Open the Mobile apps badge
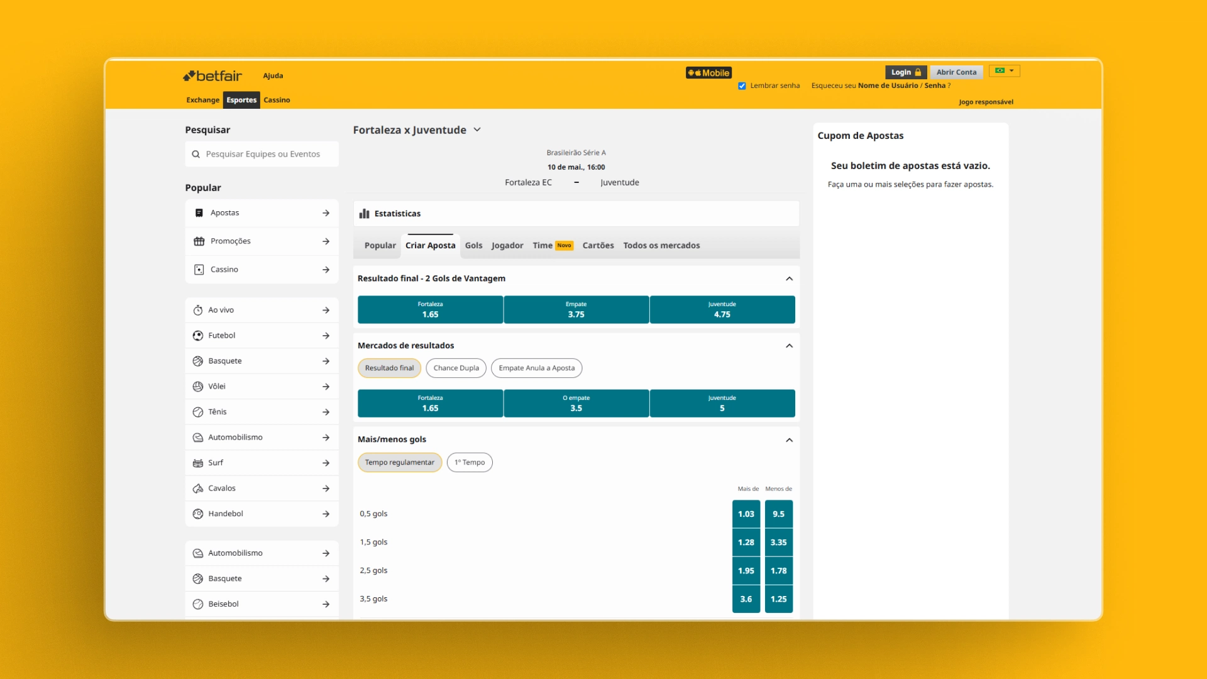The width and height of the screenshot is (1207, 679). pos(708,73)
